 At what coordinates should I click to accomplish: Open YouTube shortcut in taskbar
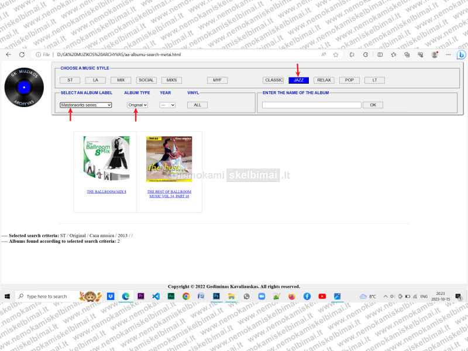322,296
